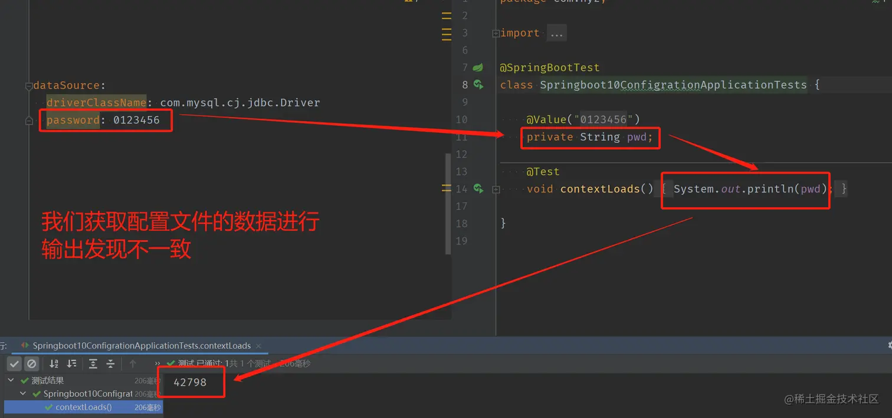Toggle show passed tests checkmark button

point(15,364)
